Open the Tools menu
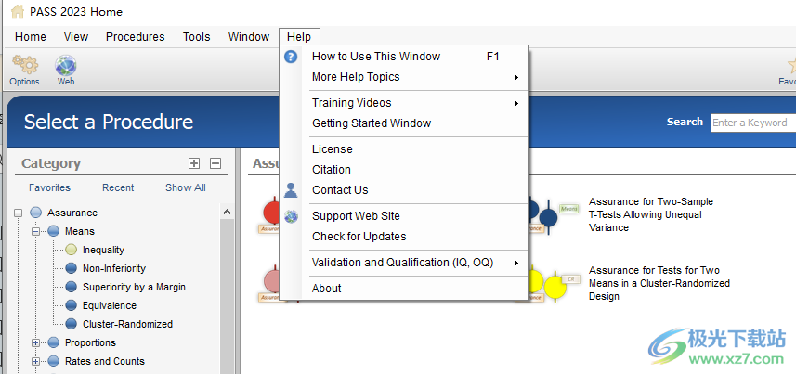This screenshot has width=796, height=374. pyautogui.click(x=197, y=37)
